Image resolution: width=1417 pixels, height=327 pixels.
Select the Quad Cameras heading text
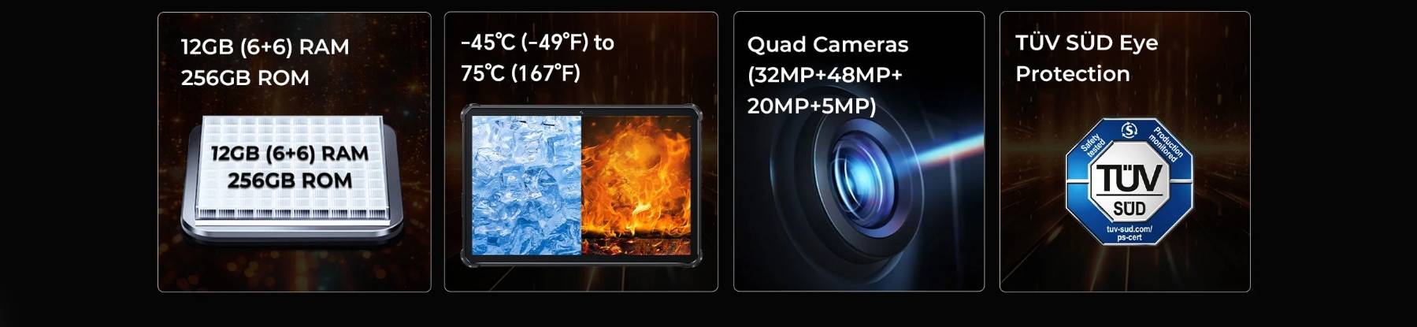coord(827,44)
